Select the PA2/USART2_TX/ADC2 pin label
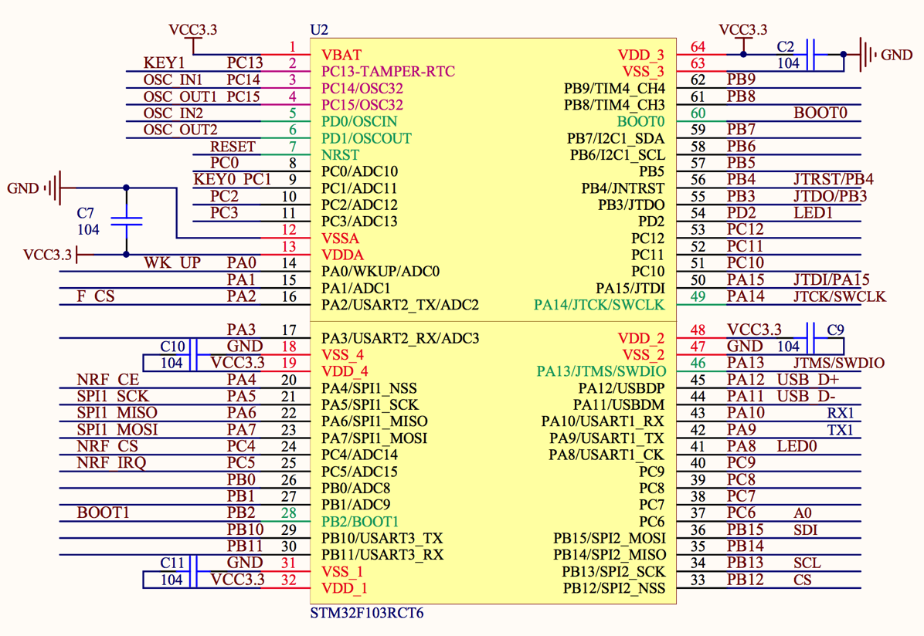Screen dimensions: 924x636 tap(400, 305)
